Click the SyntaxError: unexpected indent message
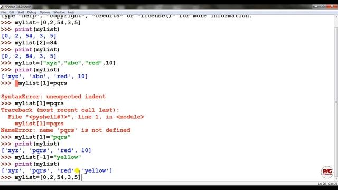The image size is (338, 190). coord(53,97)
